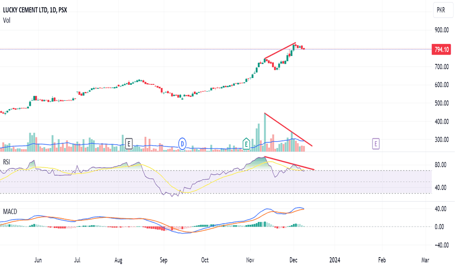Click the Jun label on time axis

click(x=38, y=260)
